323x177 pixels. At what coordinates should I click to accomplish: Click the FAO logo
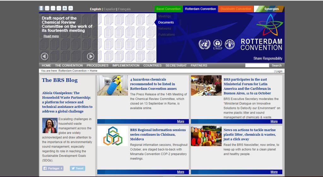tap(230, 44)
